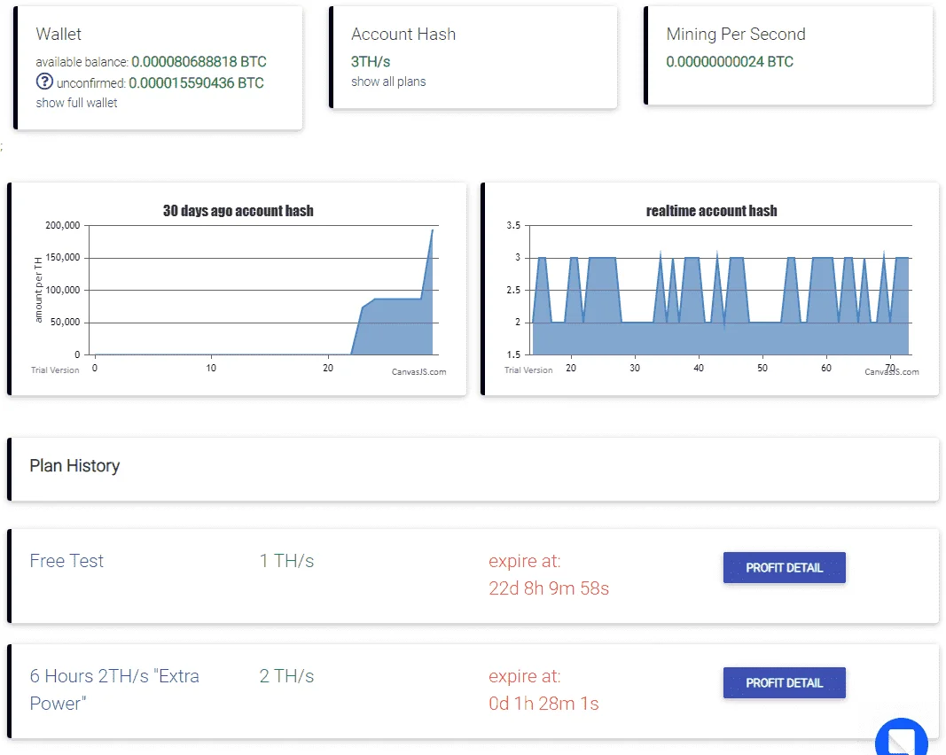
Task: View PROFIT DETAIL for 6 Hours 2TH/s plan
Action: [x=785, y=682]
